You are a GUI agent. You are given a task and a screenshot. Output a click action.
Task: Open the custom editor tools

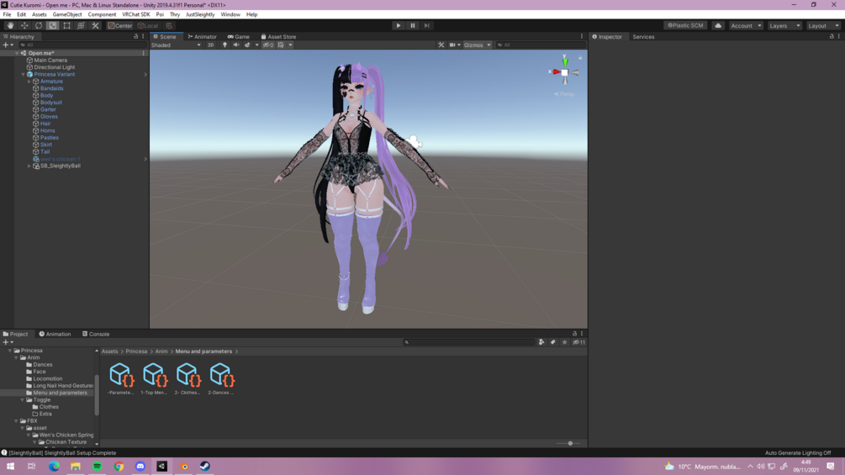pyautogui.click(x=95, y=25)
